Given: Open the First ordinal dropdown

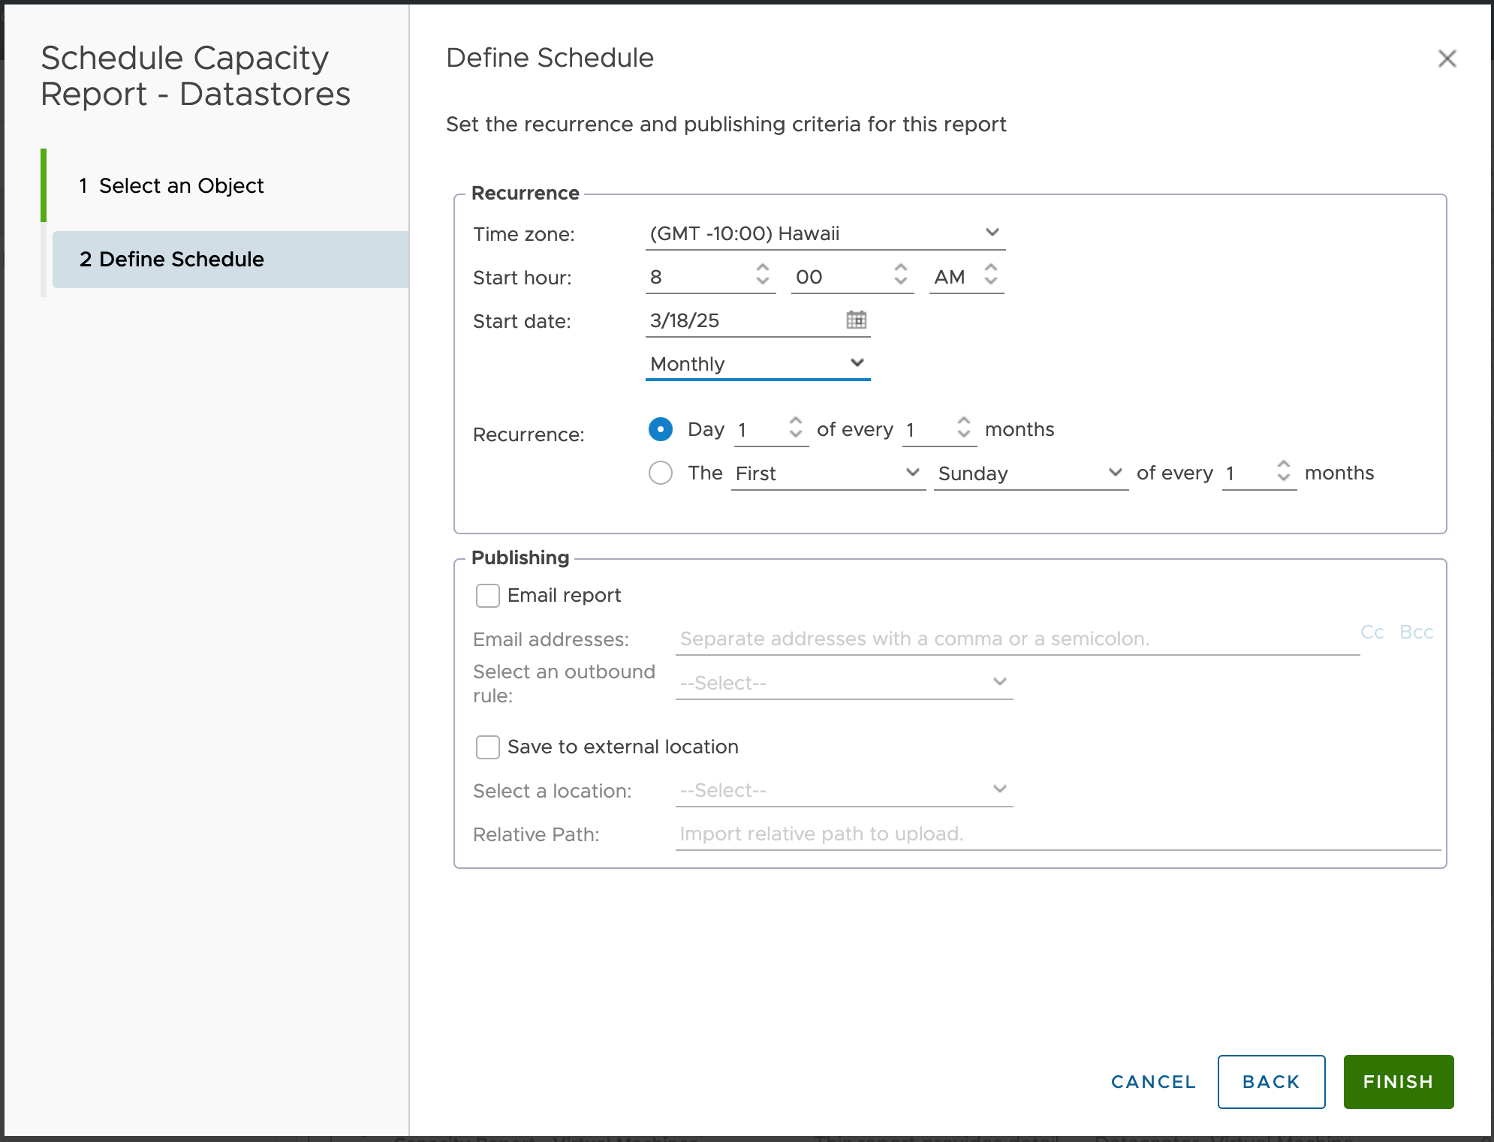Looking at the screenshot, I should pos(827,473).
